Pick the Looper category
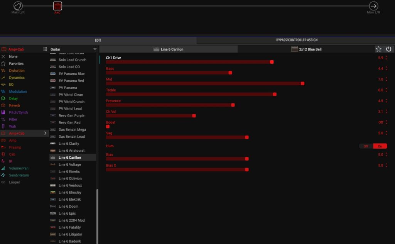The height and width of the screenshot is (244, 395). 14,182
